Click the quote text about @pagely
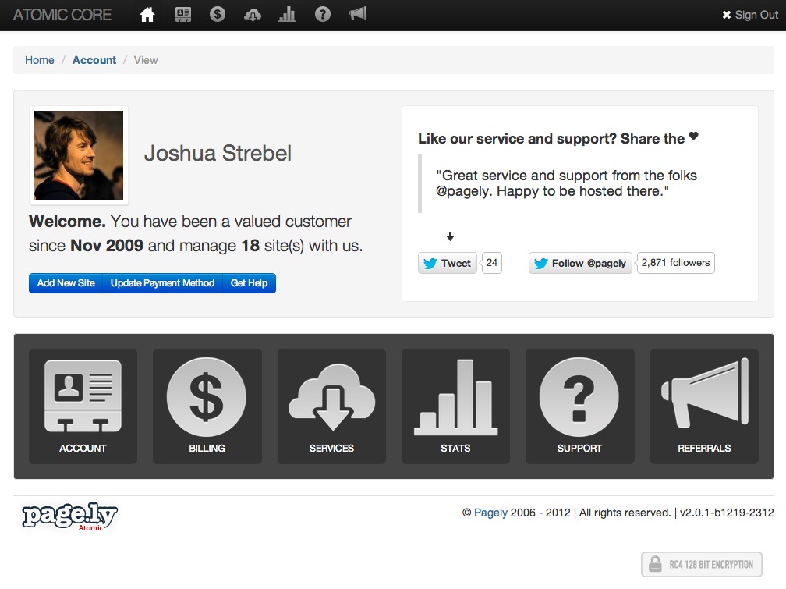 click(566, 183)
